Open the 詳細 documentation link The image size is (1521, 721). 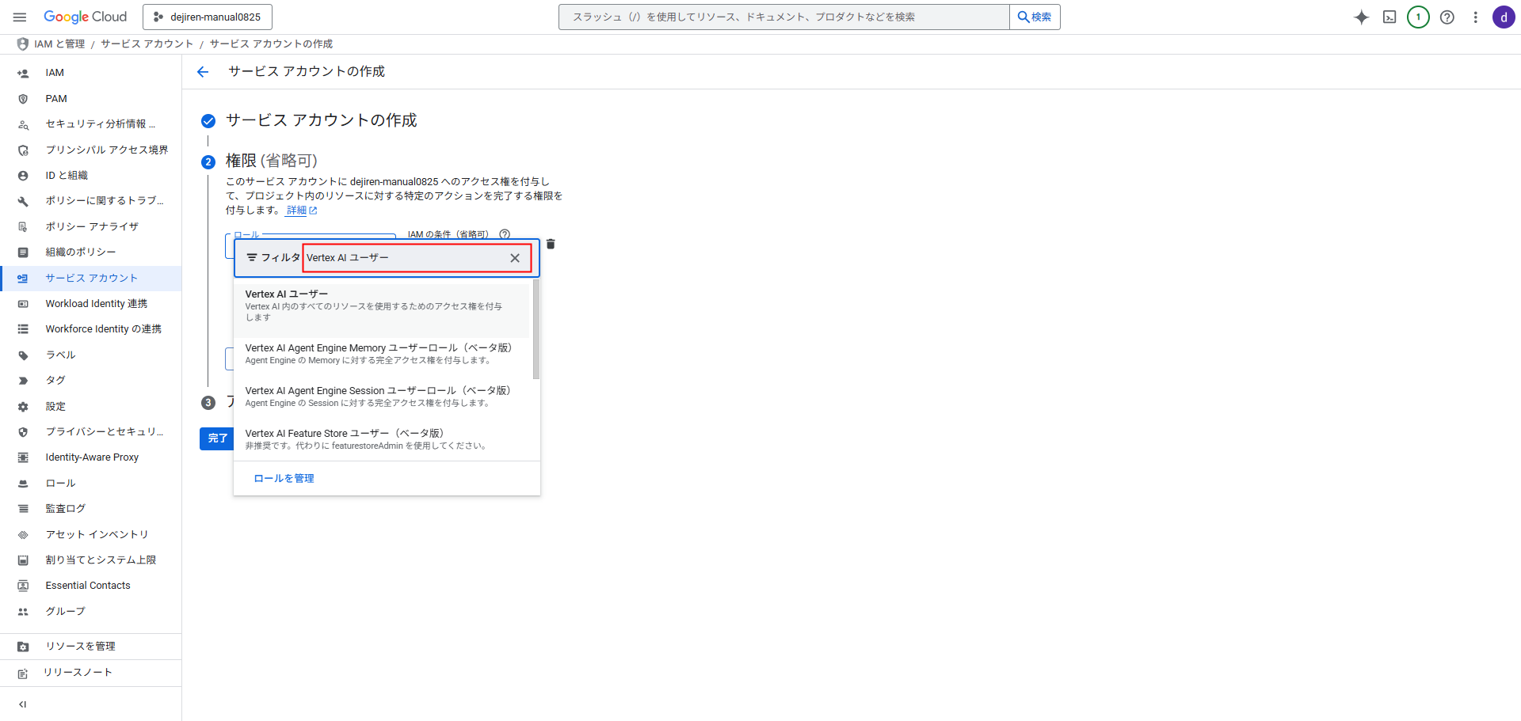[x=297, y=211]
